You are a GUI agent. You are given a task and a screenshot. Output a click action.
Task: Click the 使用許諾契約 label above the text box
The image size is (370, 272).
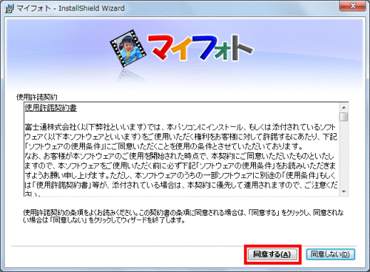click(37, 97)
